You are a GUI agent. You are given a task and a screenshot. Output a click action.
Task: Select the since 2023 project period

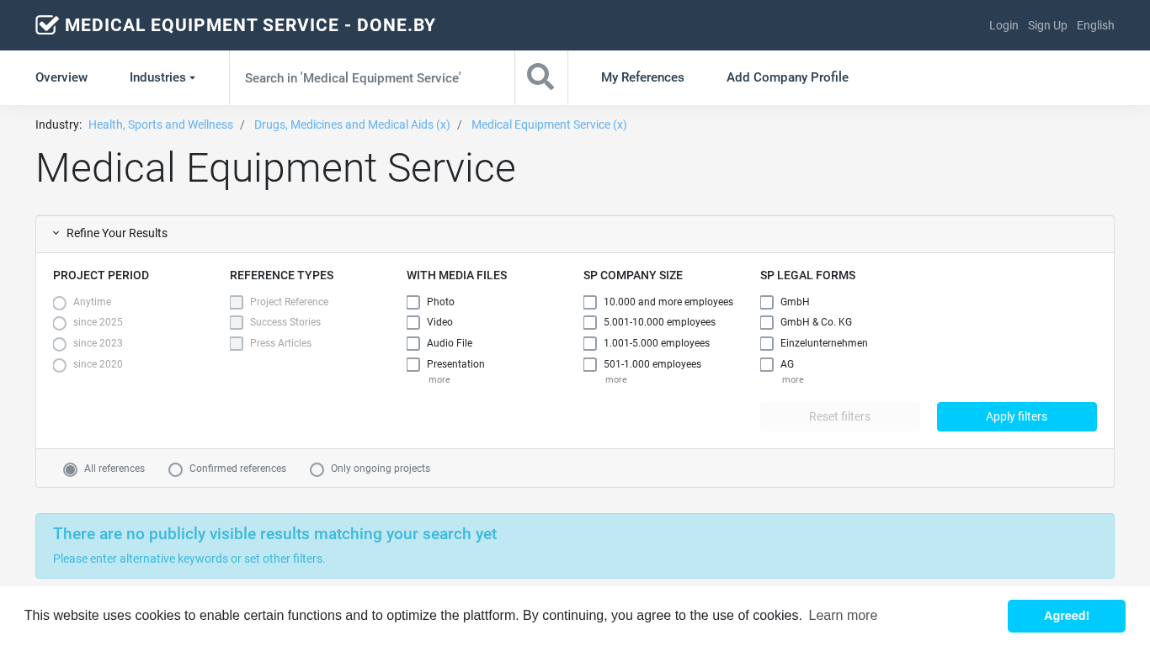coord(60,344)
